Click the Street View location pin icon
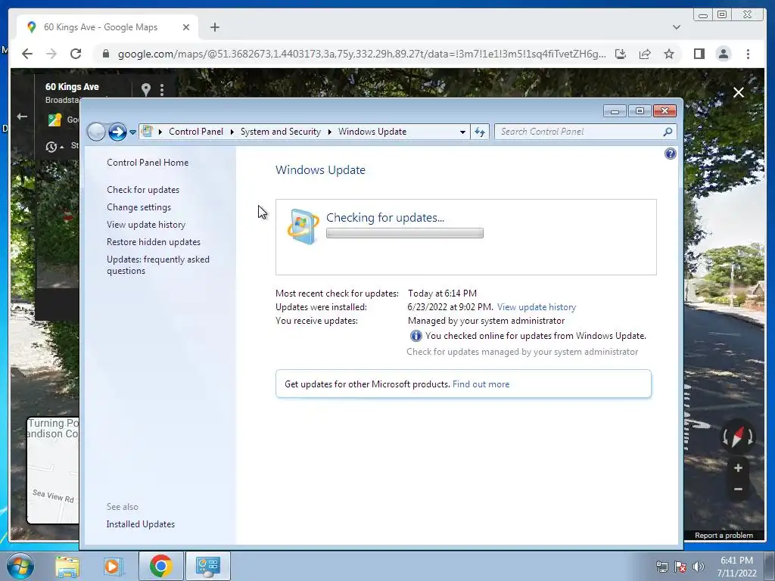Screen dimensions: 775x581 146,89
